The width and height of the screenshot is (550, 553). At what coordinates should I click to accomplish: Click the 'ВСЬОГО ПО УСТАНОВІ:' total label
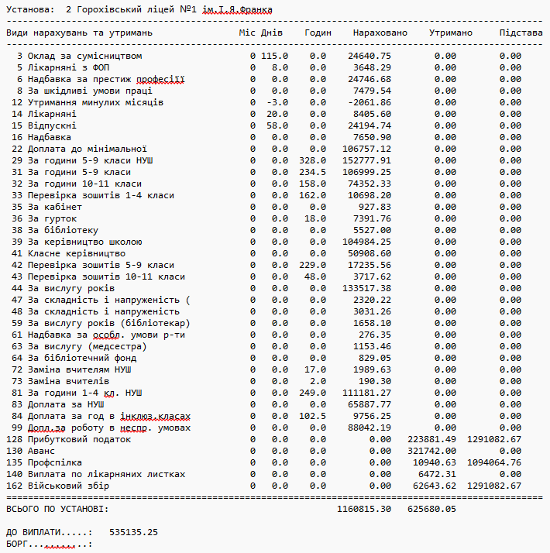click(x=58, y=509)
